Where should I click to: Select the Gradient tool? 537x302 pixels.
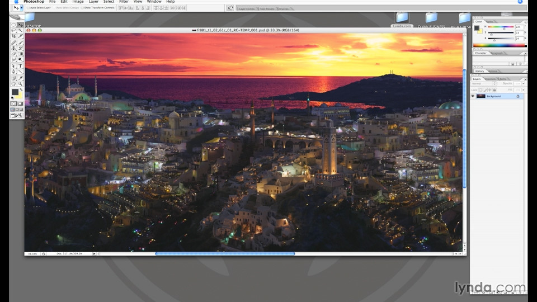click(x=20, y=54)
